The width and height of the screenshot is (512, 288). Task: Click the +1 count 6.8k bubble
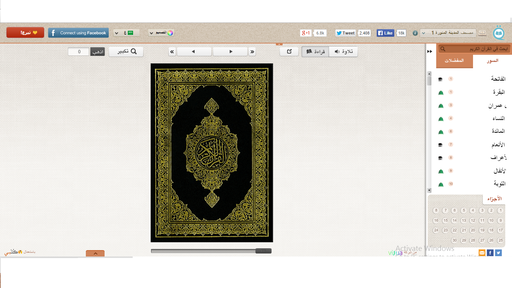point(320,33)
